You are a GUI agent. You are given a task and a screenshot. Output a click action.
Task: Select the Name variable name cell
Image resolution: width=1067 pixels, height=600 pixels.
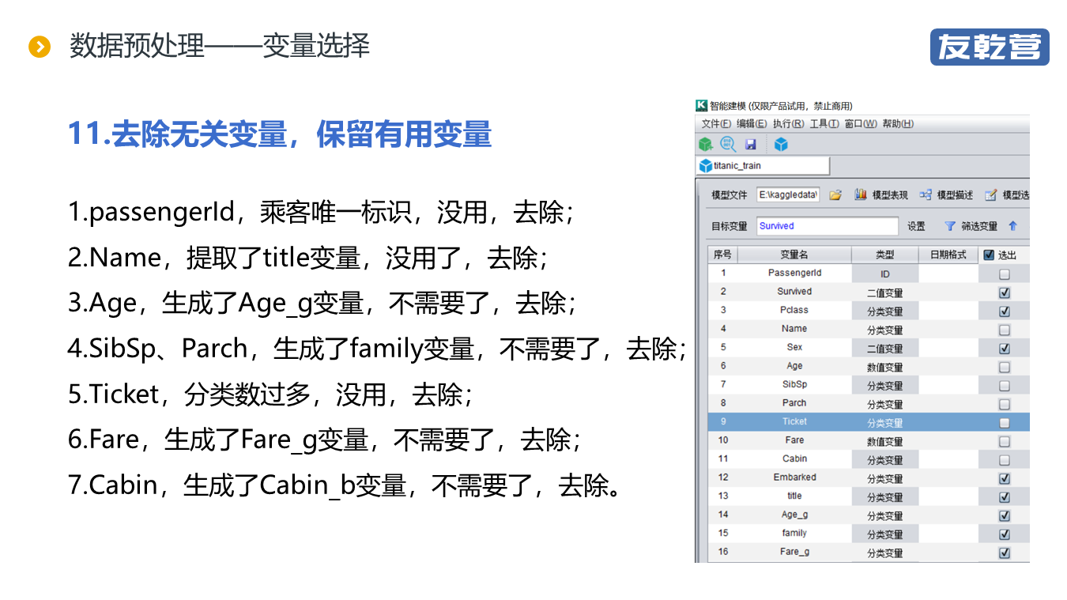(x=794, y=329)
